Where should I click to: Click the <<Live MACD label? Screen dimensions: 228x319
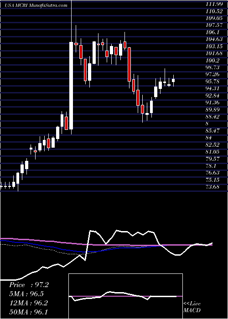[192, 307]
